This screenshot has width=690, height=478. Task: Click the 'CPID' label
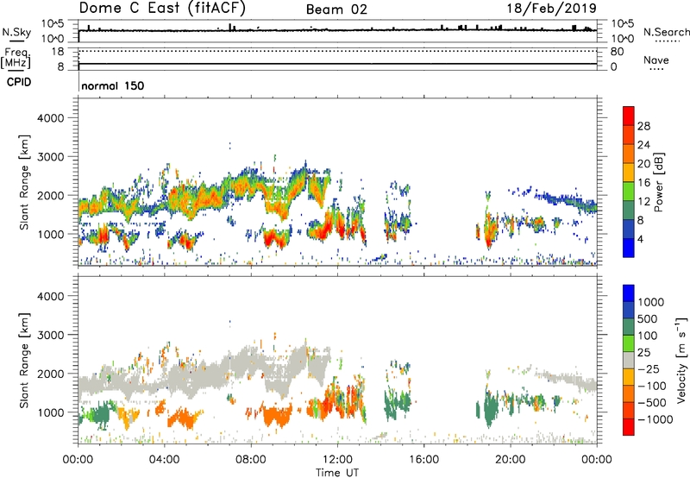tap(19, 82)
